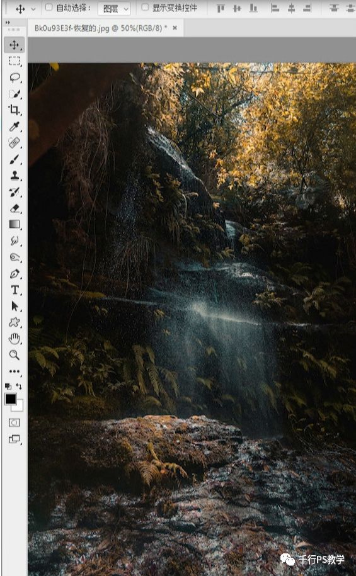Switch to the Bk0u93E3f-恢复的.jpg document tab
356x576 pixels.
click(101, 28)
